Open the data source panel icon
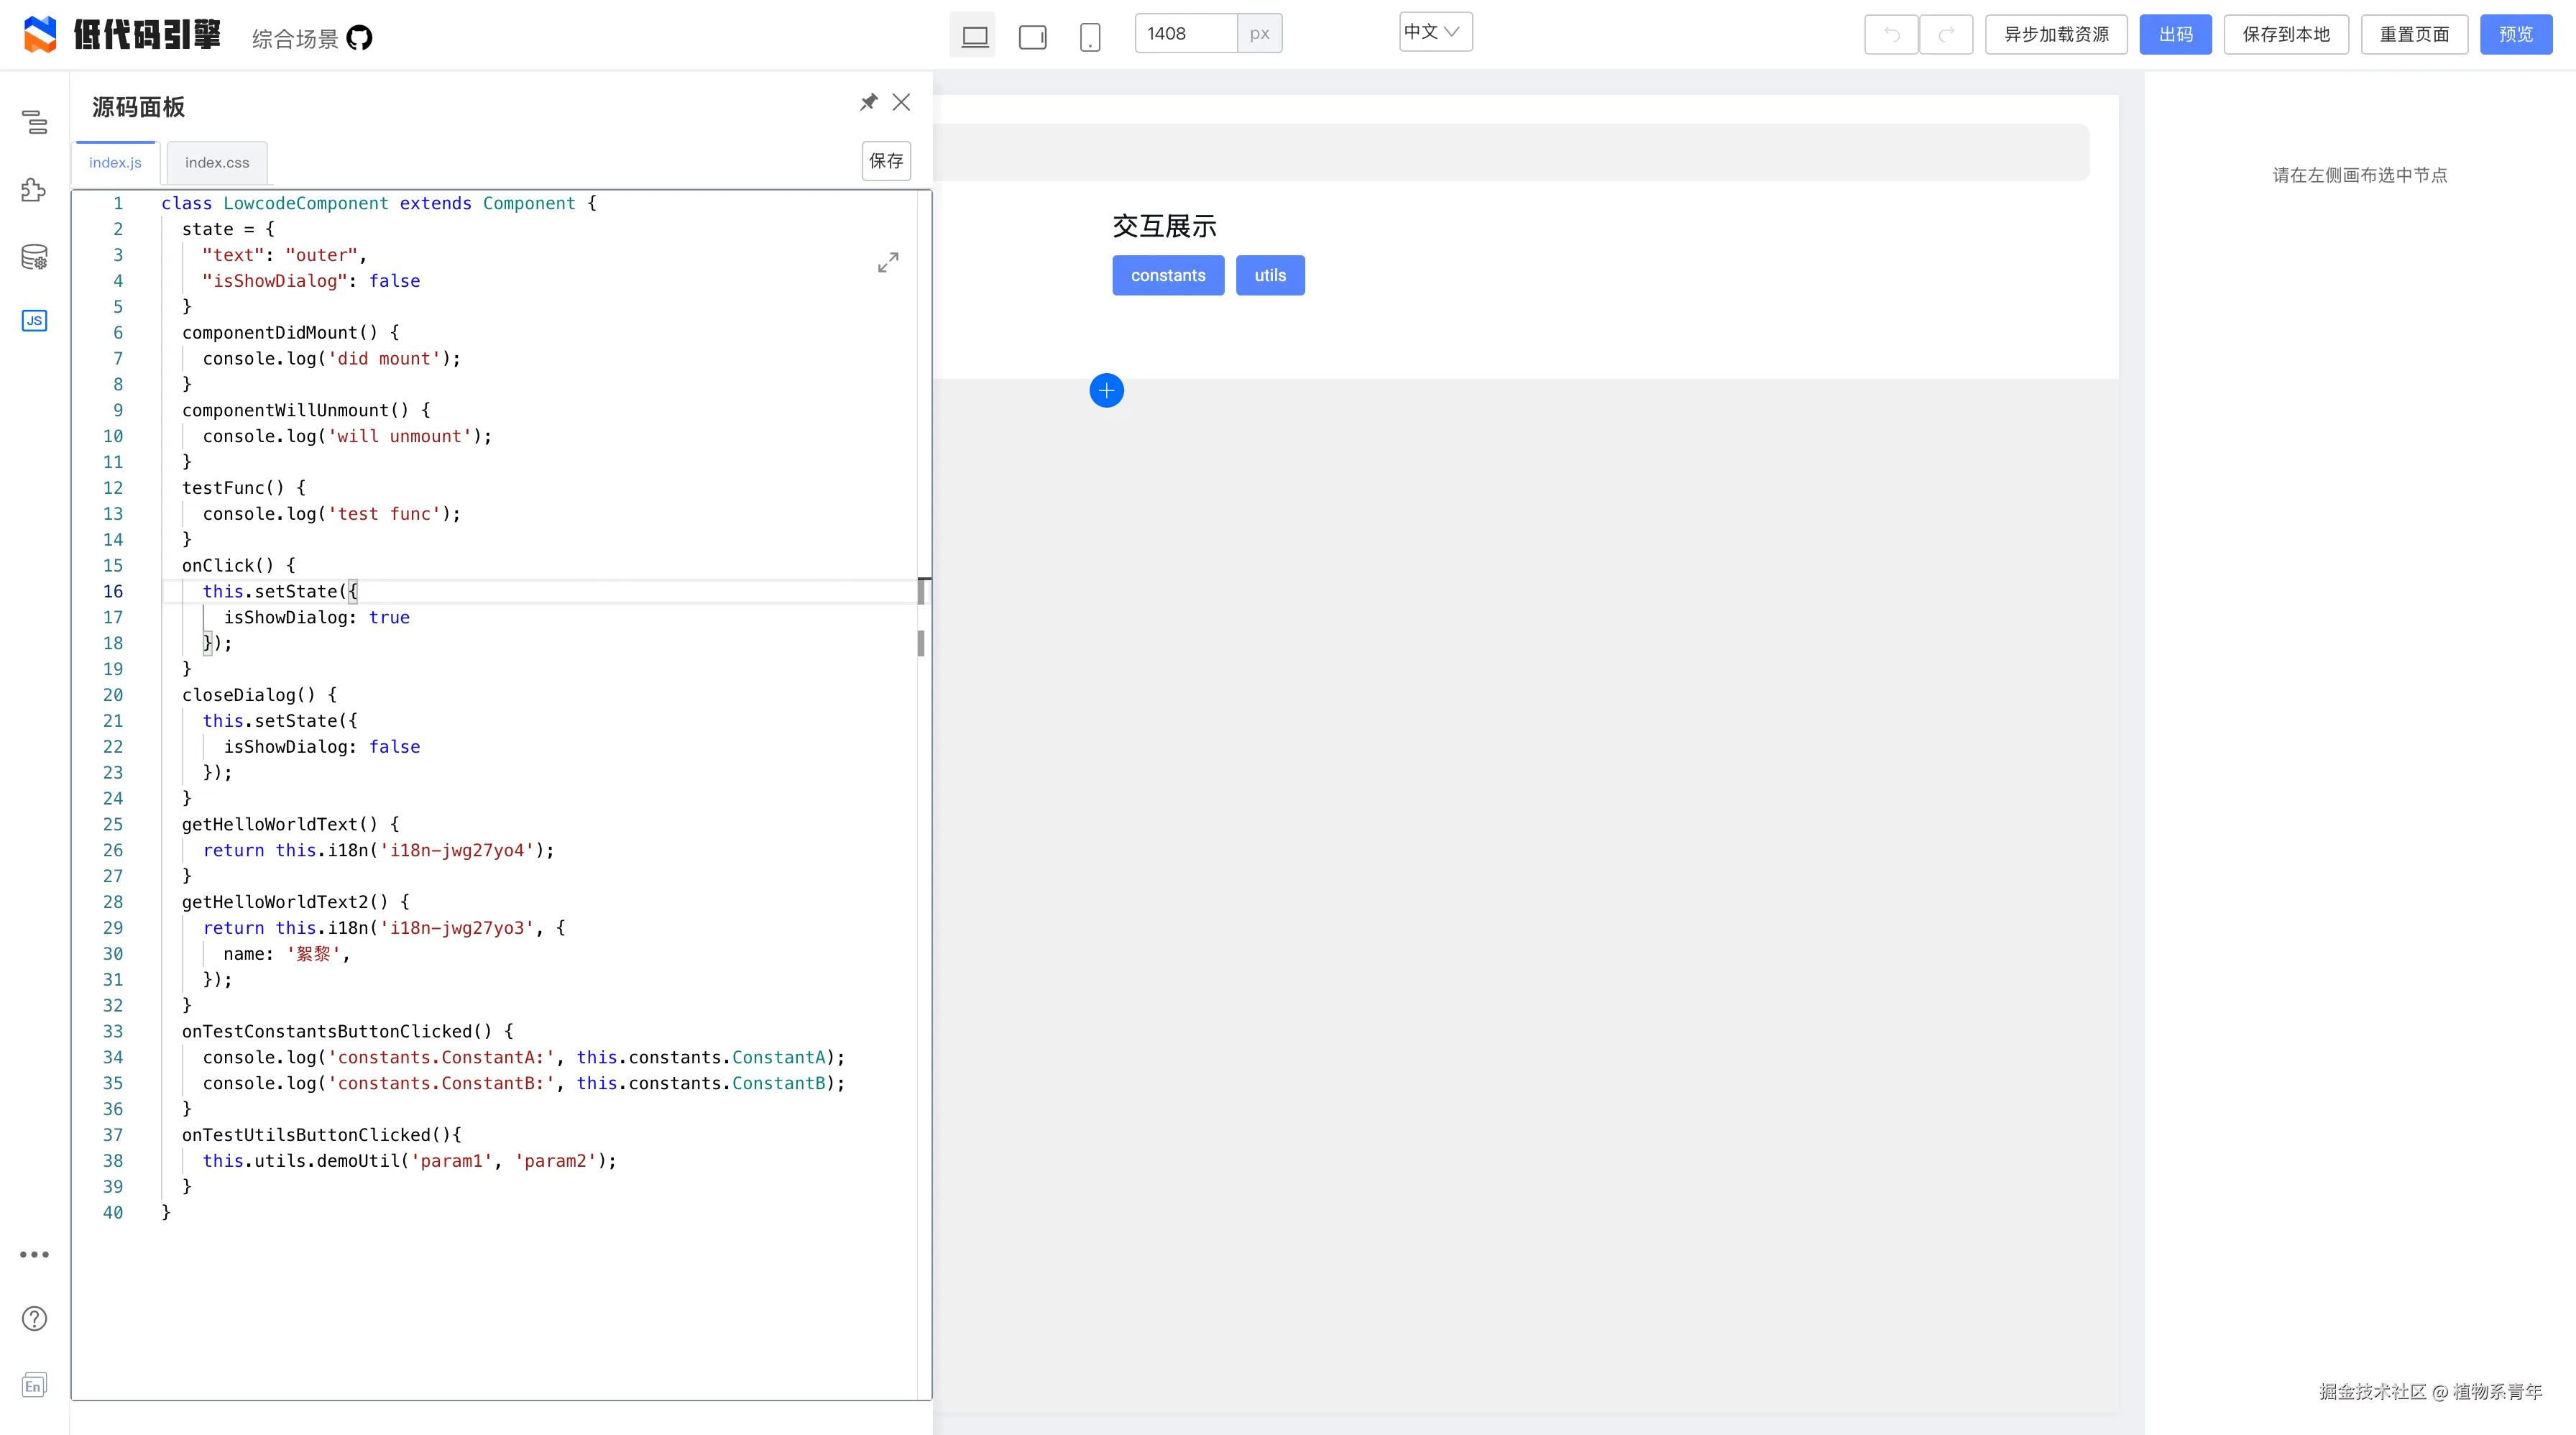This screenshot has width=2576, height=1435. pyautogui.click(x=34, y=257)
